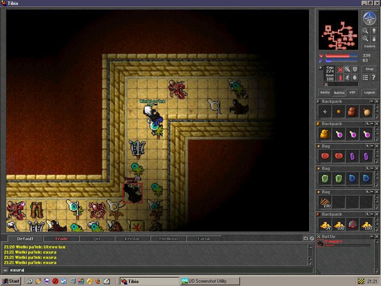381x286 pixels.
Task: Select balanced fighting mode (sword and shield)
Action: click(348, 70)
